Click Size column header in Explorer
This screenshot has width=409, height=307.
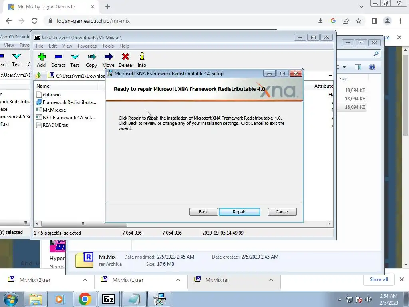[343, 79]
